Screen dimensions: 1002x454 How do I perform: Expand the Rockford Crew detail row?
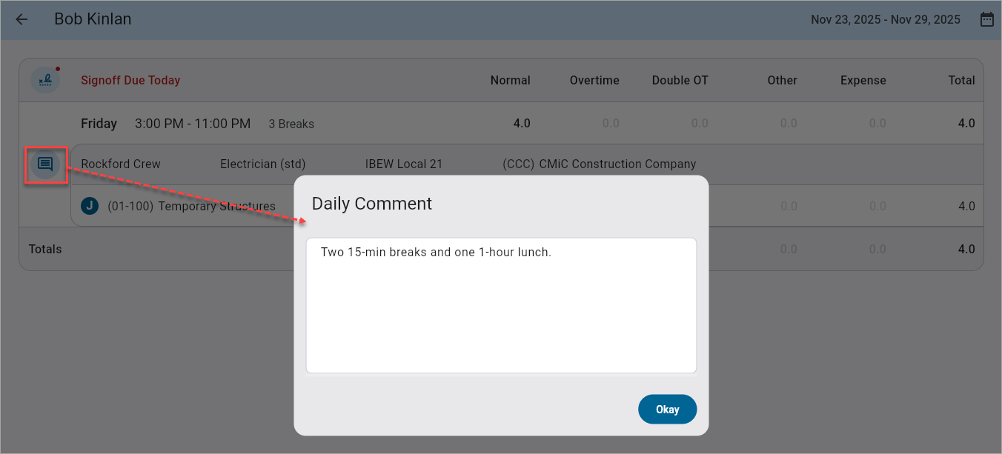121,164
